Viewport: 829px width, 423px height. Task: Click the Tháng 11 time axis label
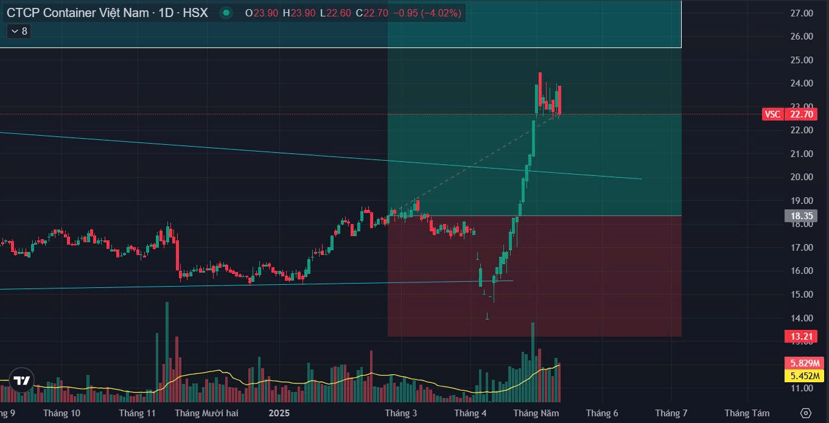[137, 413]
